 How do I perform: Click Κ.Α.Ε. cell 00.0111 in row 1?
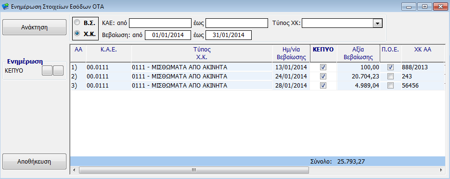(x=109, y=67)
